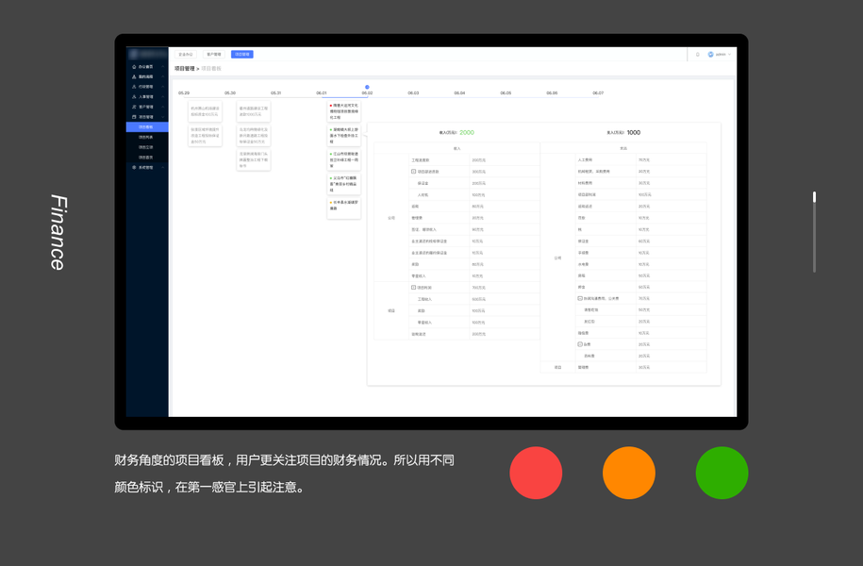Pick the red color circle
863x566 pixels.
536,473
